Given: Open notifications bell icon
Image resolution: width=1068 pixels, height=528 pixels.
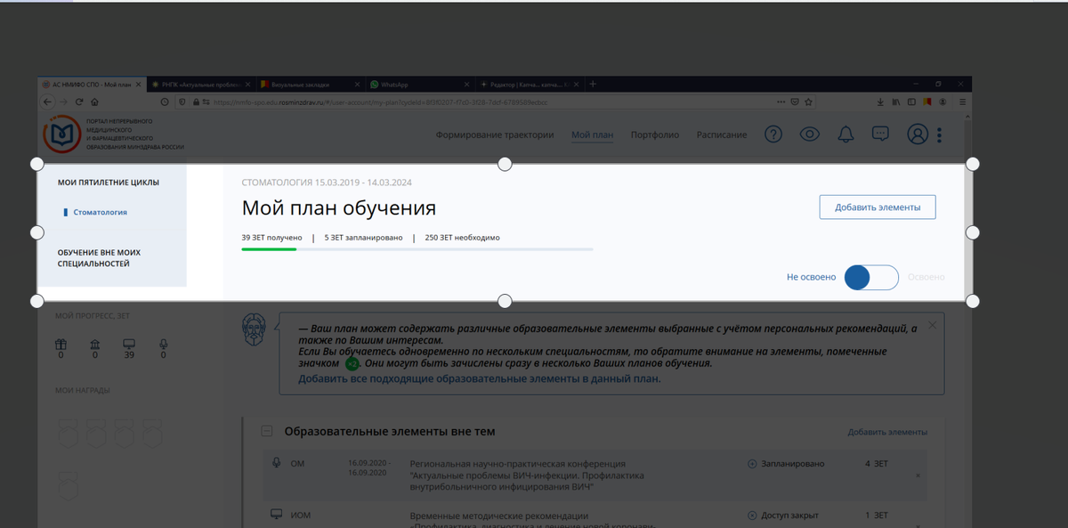Looking at the screenshot, I should tap(845, 134).
